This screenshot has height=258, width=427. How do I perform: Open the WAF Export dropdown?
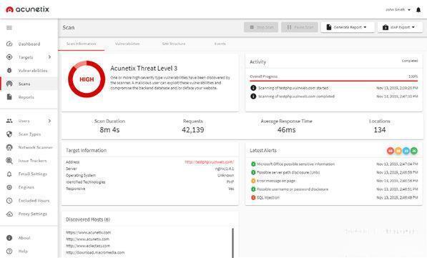point(400,27)
